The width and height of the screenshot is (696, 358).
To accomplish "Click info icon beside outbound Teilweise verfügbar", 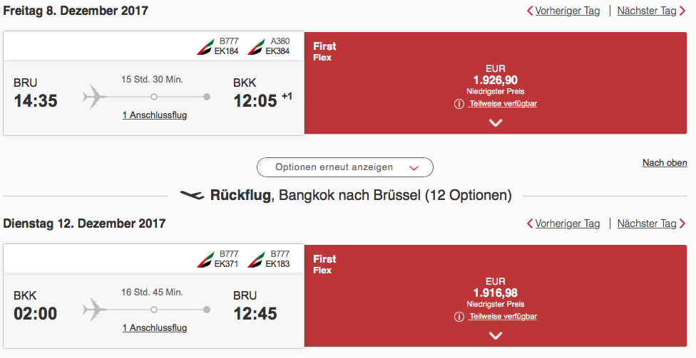I will pyautogui.click(x=459, y=104).
